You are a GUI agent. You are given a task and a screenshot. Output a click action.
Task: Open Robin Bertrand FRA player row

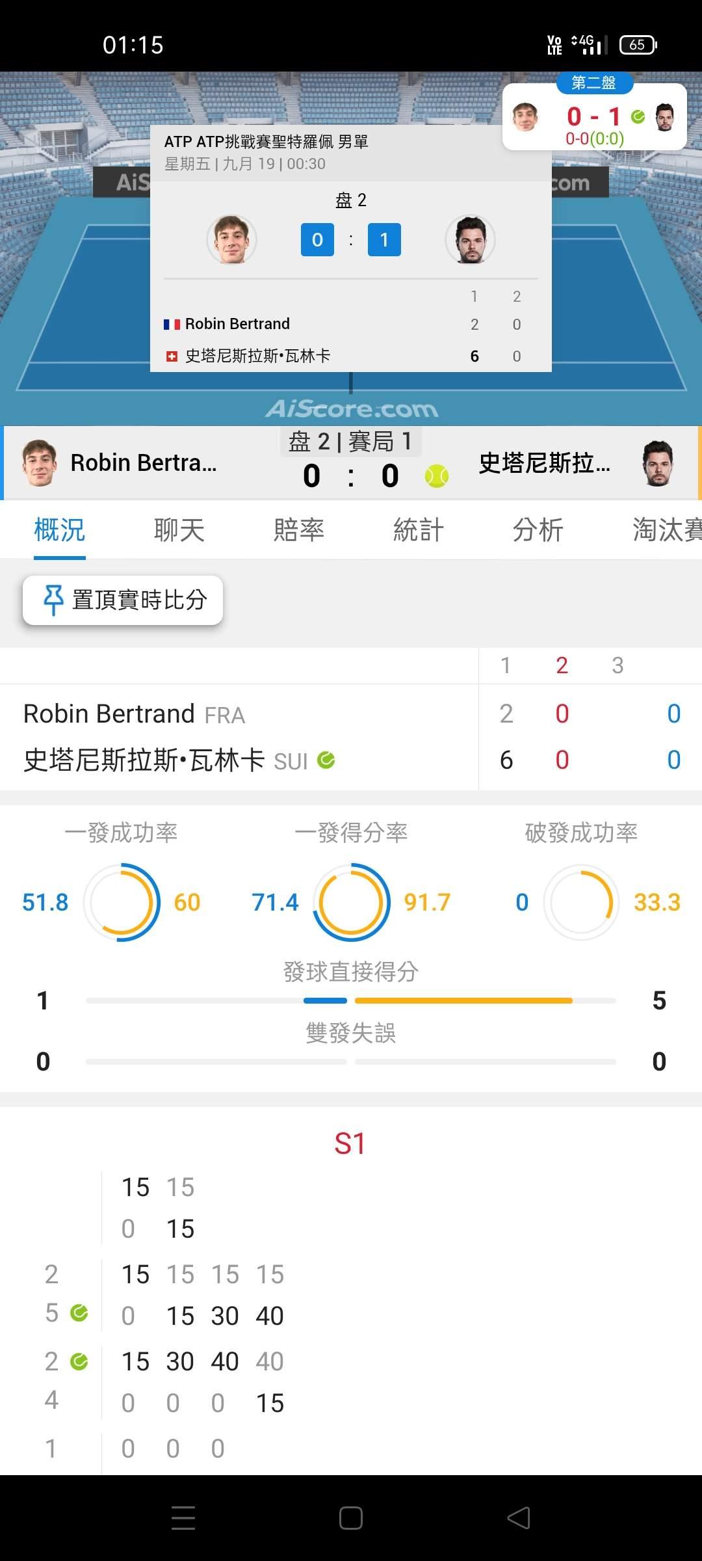tap(239, 714)
